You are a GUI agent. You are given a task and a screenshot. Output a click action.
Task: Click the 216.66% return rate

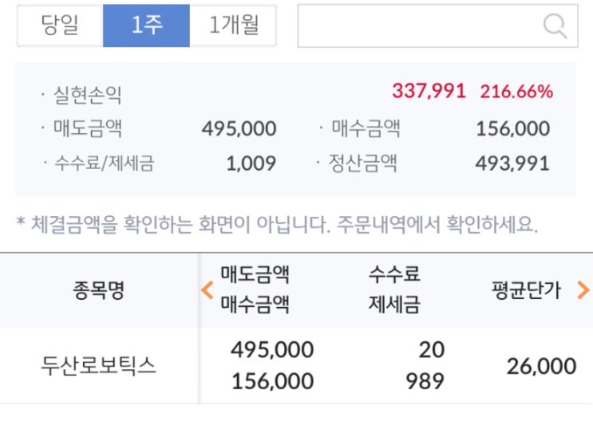(516, 91)
